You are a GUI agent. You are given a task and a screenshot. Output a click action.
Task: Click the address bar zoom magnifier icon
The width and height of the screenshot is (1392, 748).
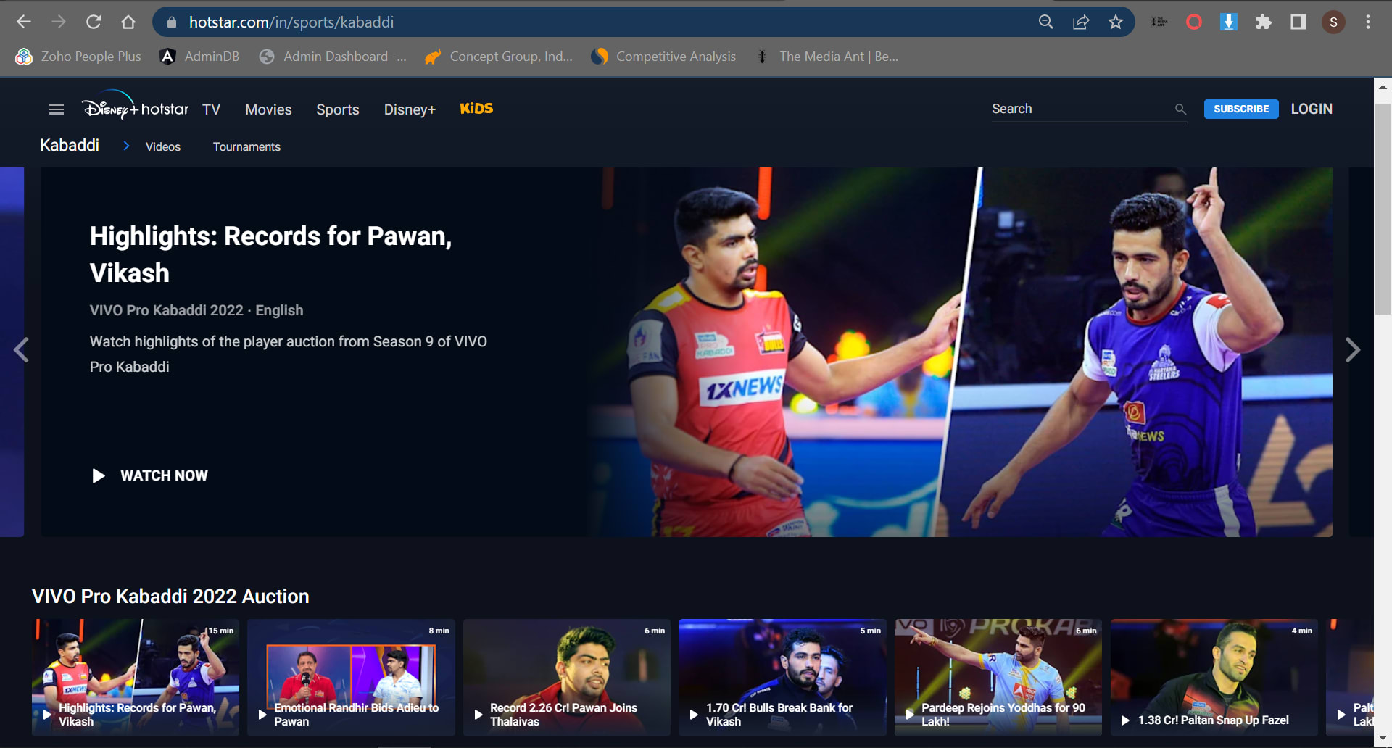(x=1045, y=22)
